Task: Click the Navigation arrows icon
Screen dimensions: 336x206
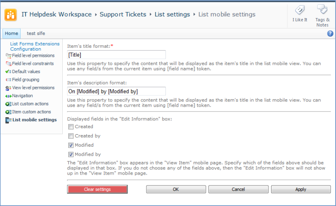Action: click(8, 96)
